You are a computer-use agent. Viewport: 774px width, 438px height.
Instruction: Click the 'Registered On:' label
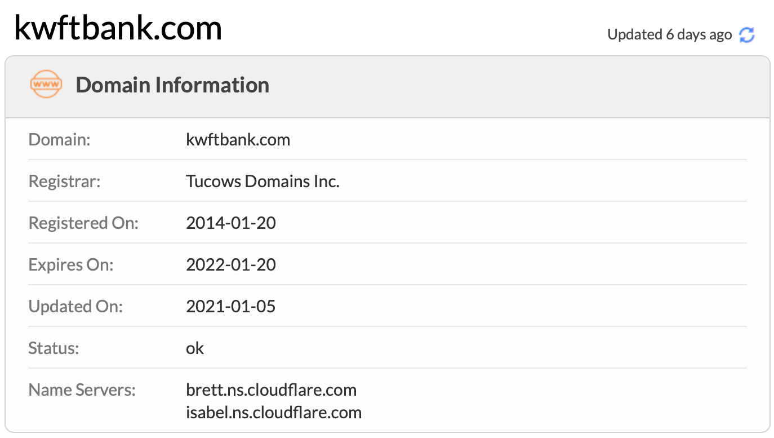point(83,223)
